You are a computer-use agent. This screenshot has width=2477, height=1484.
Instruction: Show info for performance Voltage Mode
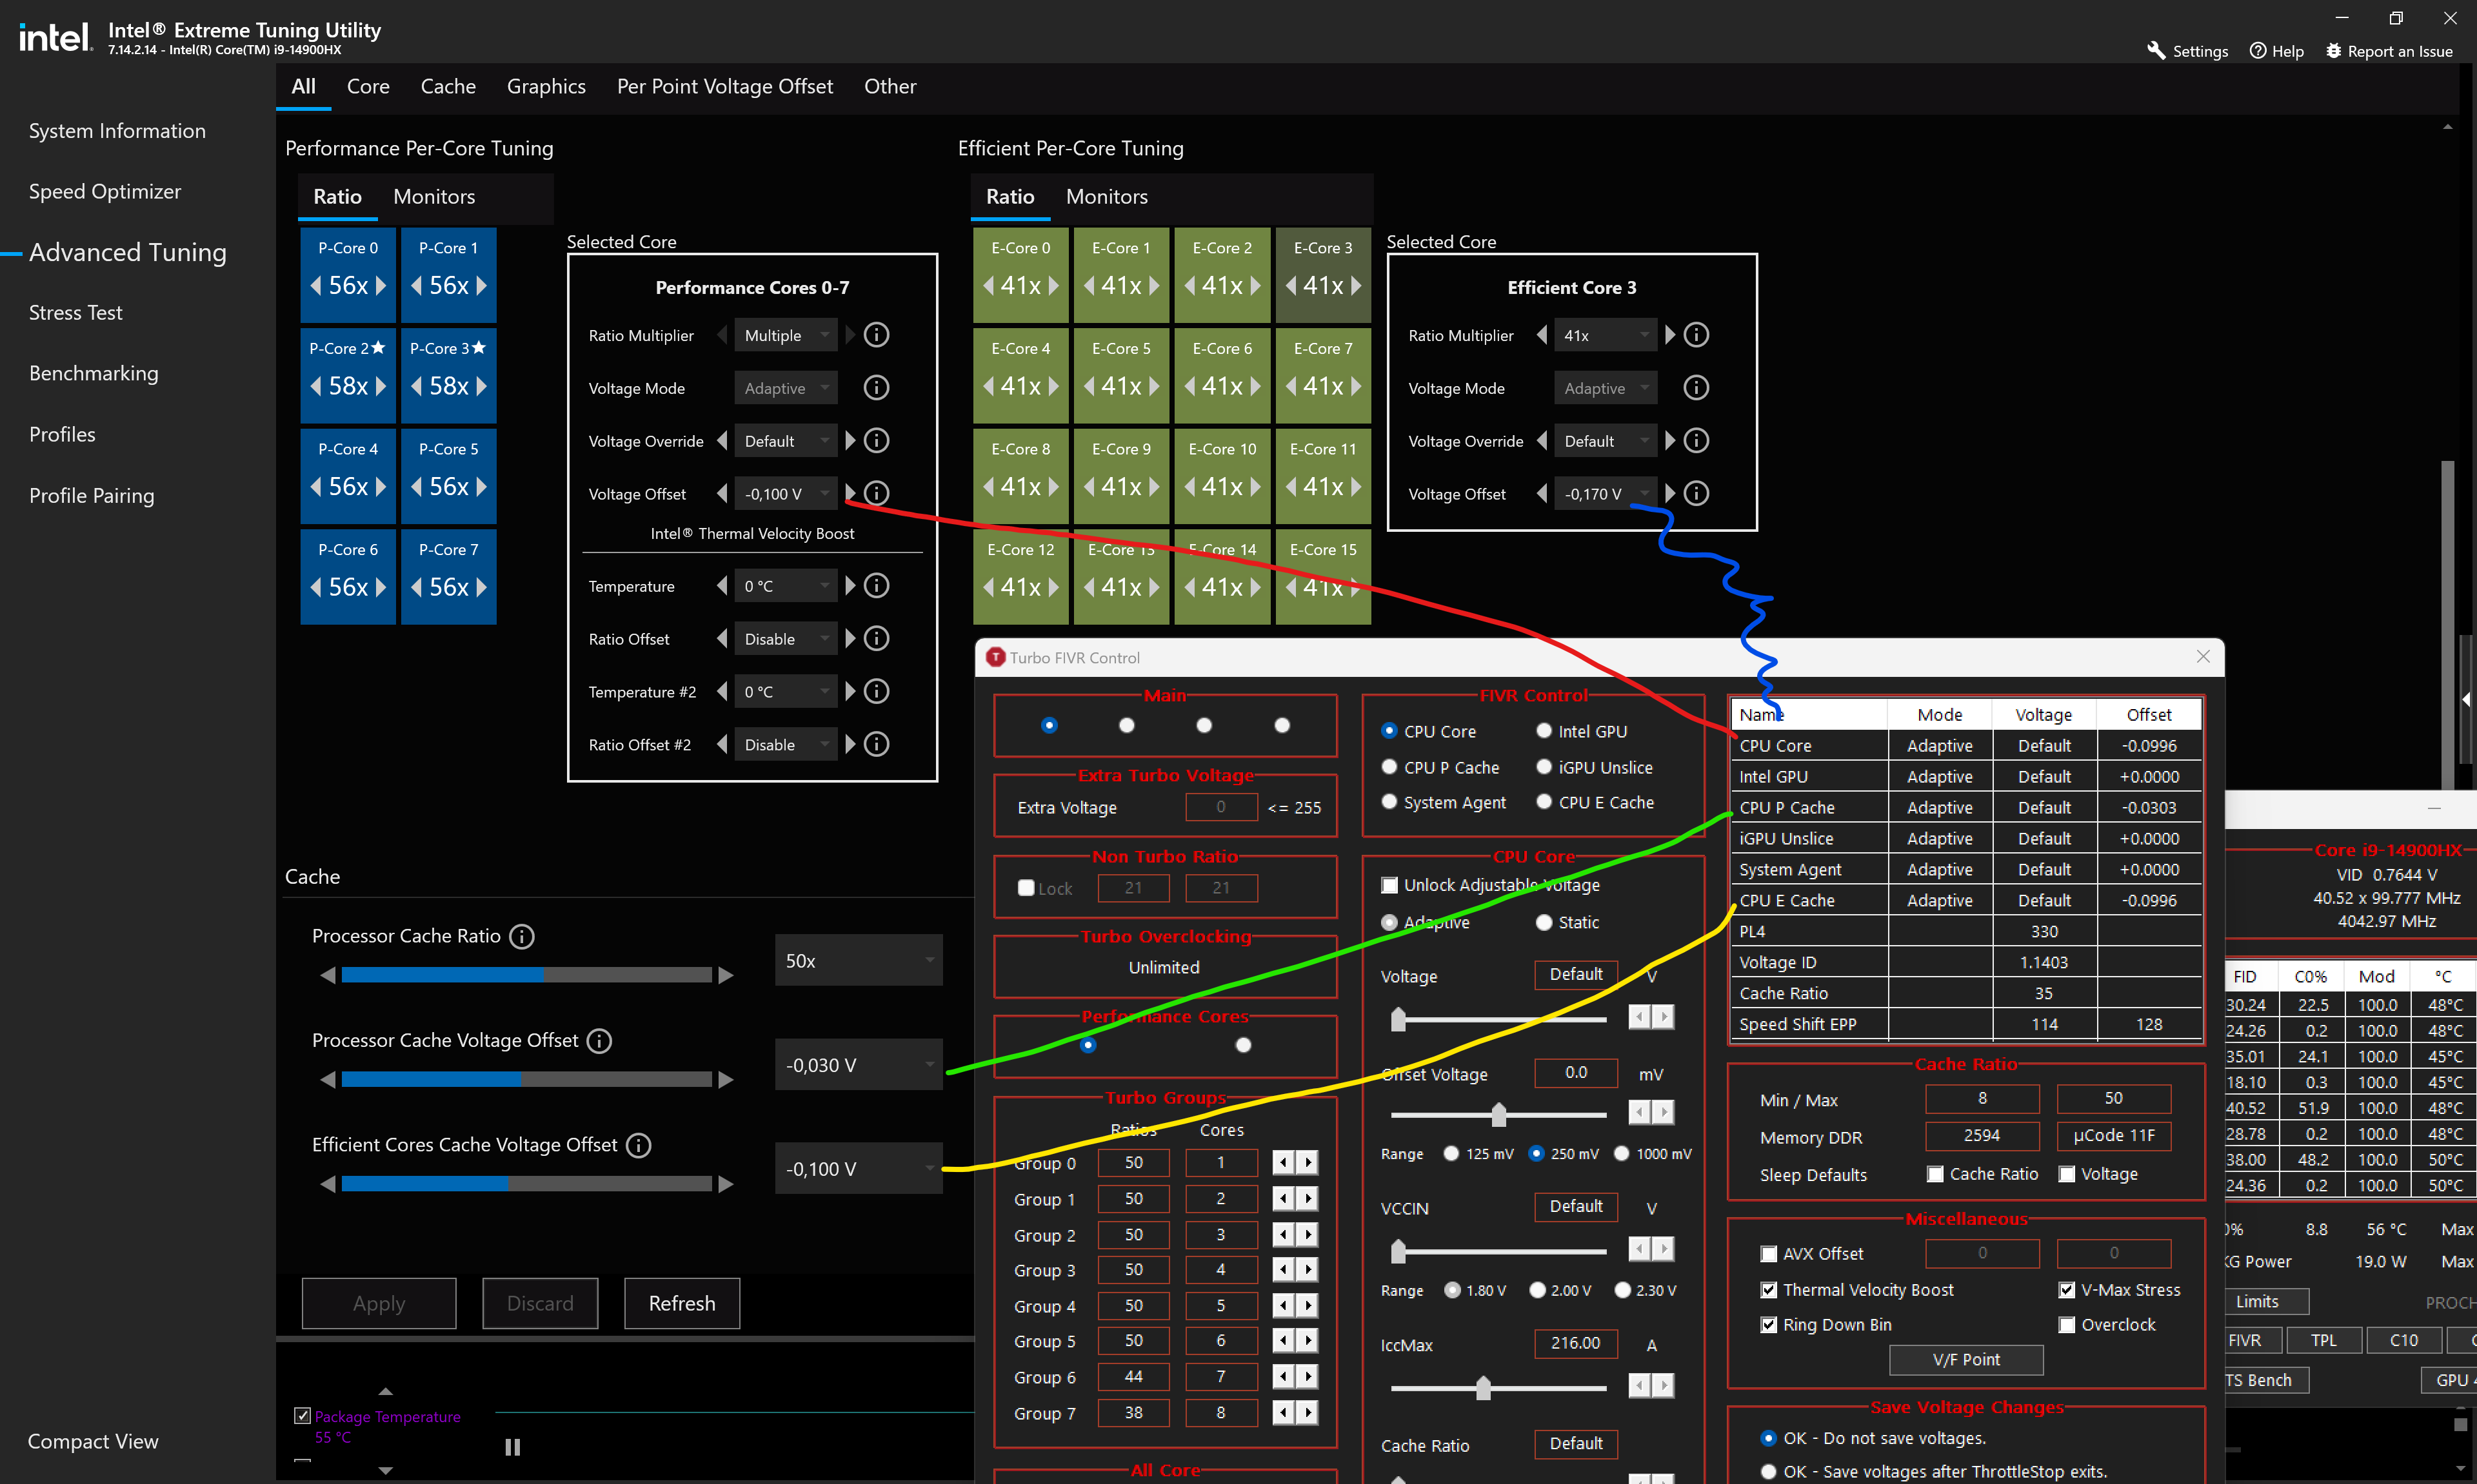[x=877, y=388]
